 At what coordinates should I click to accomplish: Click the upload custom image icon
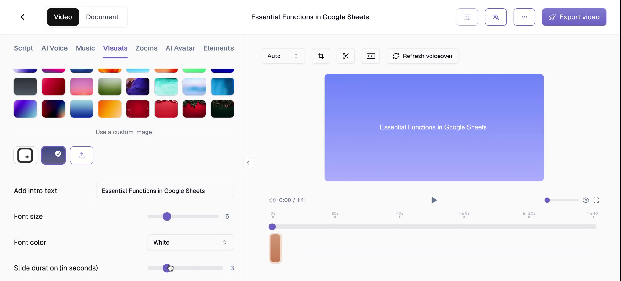click(x=82, y=155)
